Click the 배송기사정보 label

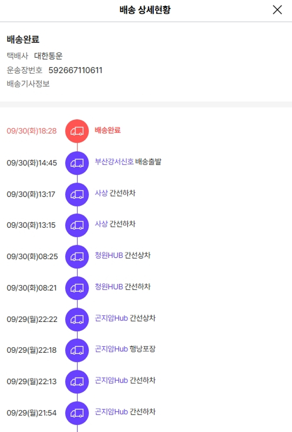point(28,84)
